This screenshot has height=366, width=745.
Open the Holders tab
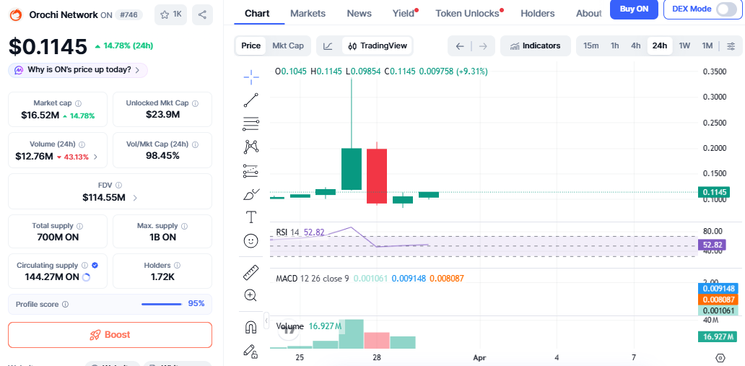point(537,13)
